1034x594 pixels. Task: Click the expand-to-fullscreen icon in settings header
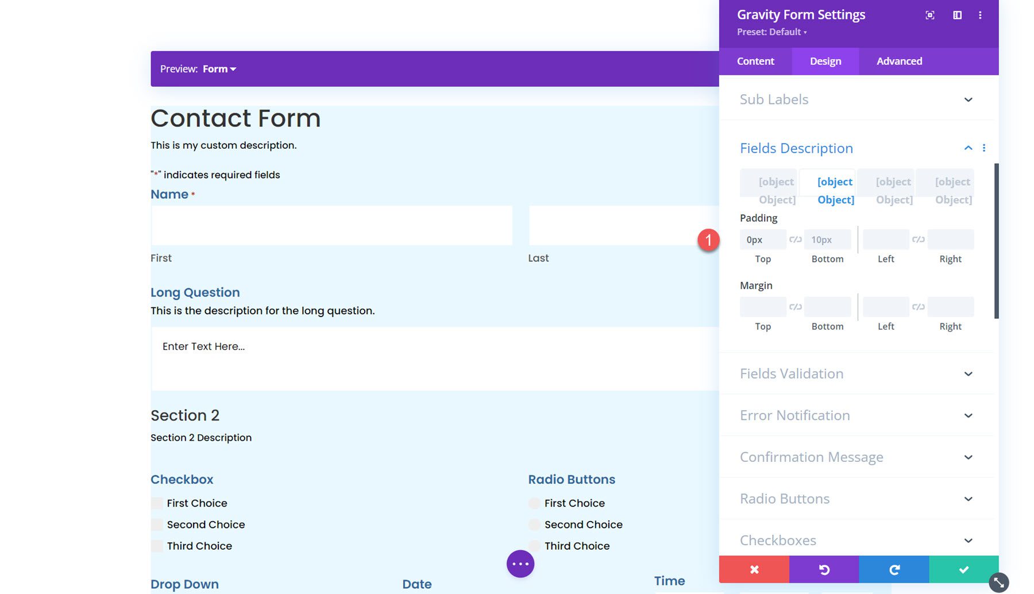(x=930, y=15)
